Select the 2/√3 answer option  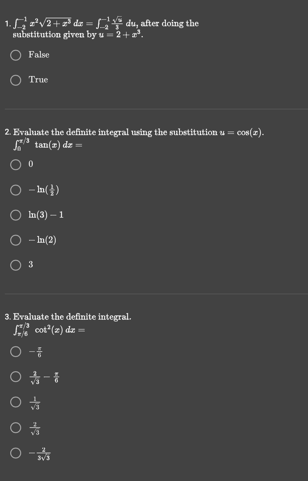click(x=15, y=427)
